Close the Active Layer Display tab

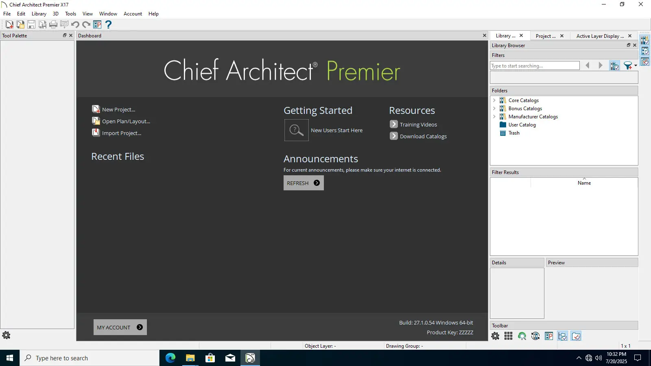point(630,36)
